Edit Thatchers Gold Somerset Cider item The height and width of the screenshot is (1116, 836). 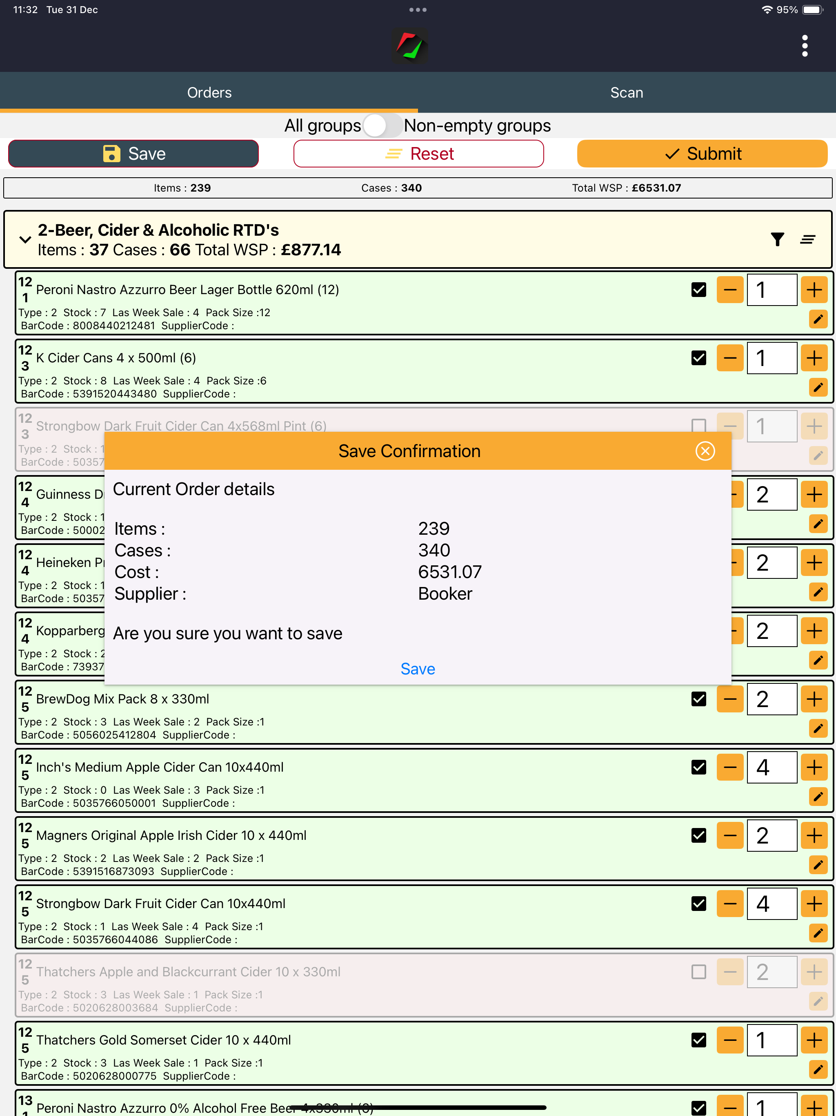click(x=818, y=1069)
